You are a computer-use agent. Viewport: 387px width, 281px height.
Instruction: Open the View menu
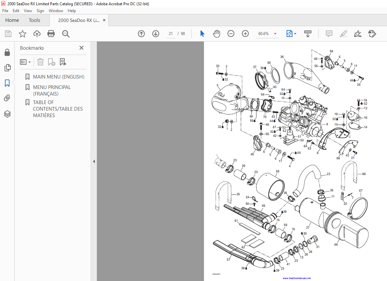28,10
